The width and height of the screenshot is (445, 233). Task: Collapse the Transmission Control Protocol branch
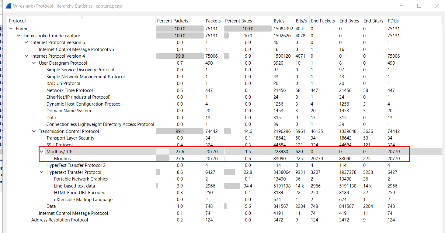click(x=34, y=131)
